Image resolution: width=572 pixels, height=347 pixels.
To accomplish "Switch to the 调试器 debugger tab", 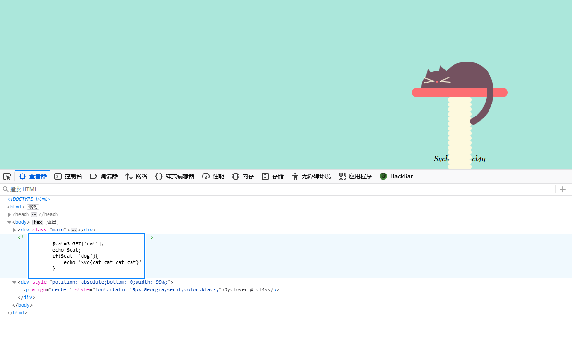I will point(104,176).
